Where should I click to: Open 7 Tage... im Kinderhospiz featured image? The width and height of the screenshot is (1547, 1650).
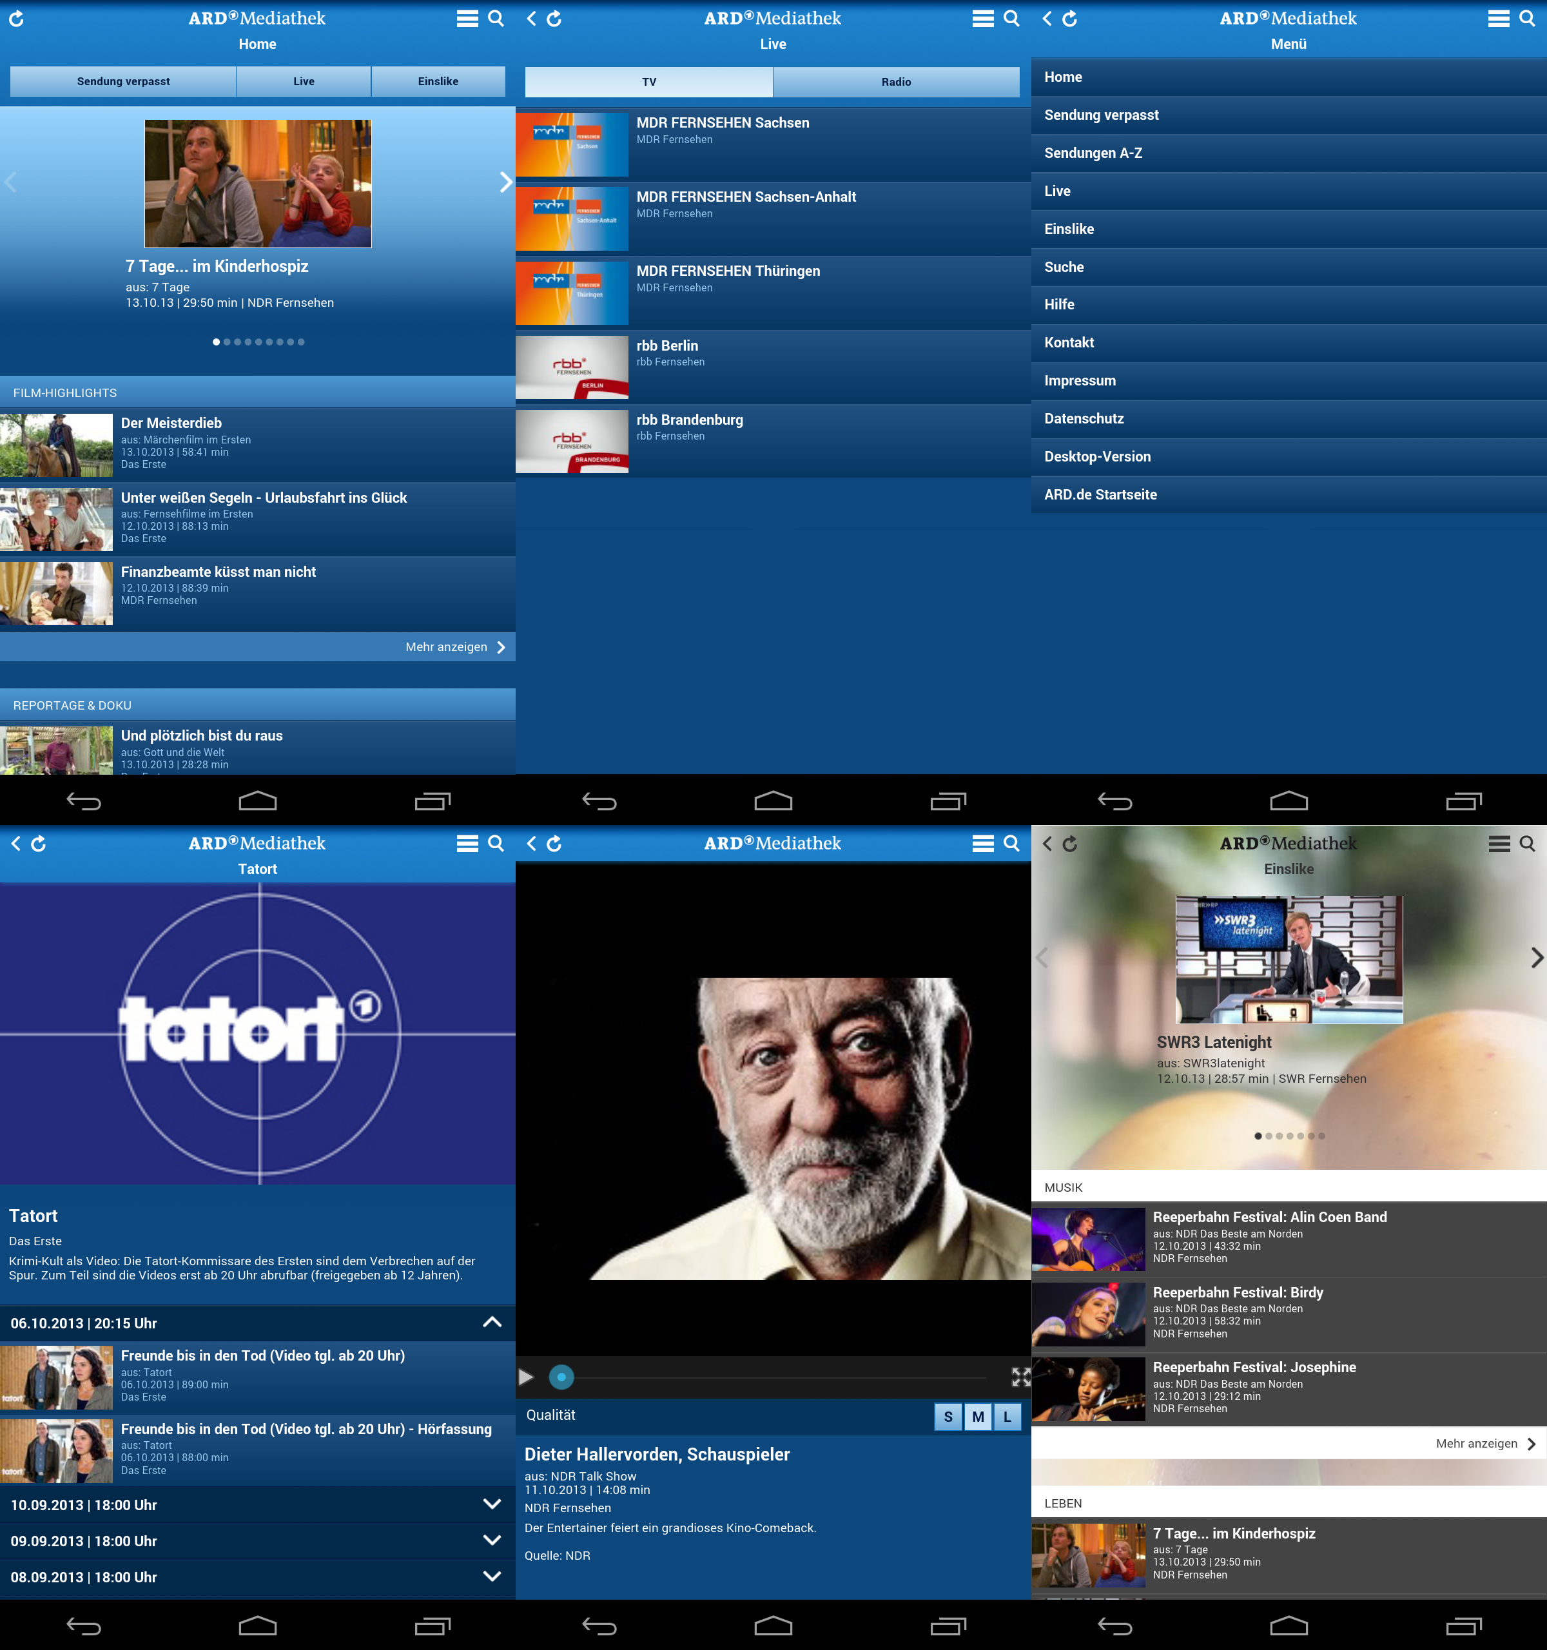pyautogui.click(x=257, y=184)
